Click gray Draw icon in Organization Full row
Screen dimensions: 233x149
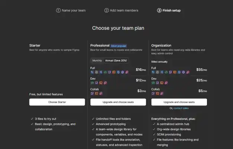pos(157,72)
